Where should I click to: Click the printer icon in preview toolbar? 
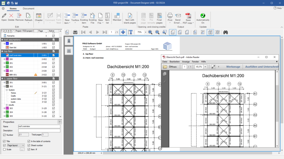pyautogui.click(x=75, y=32)
